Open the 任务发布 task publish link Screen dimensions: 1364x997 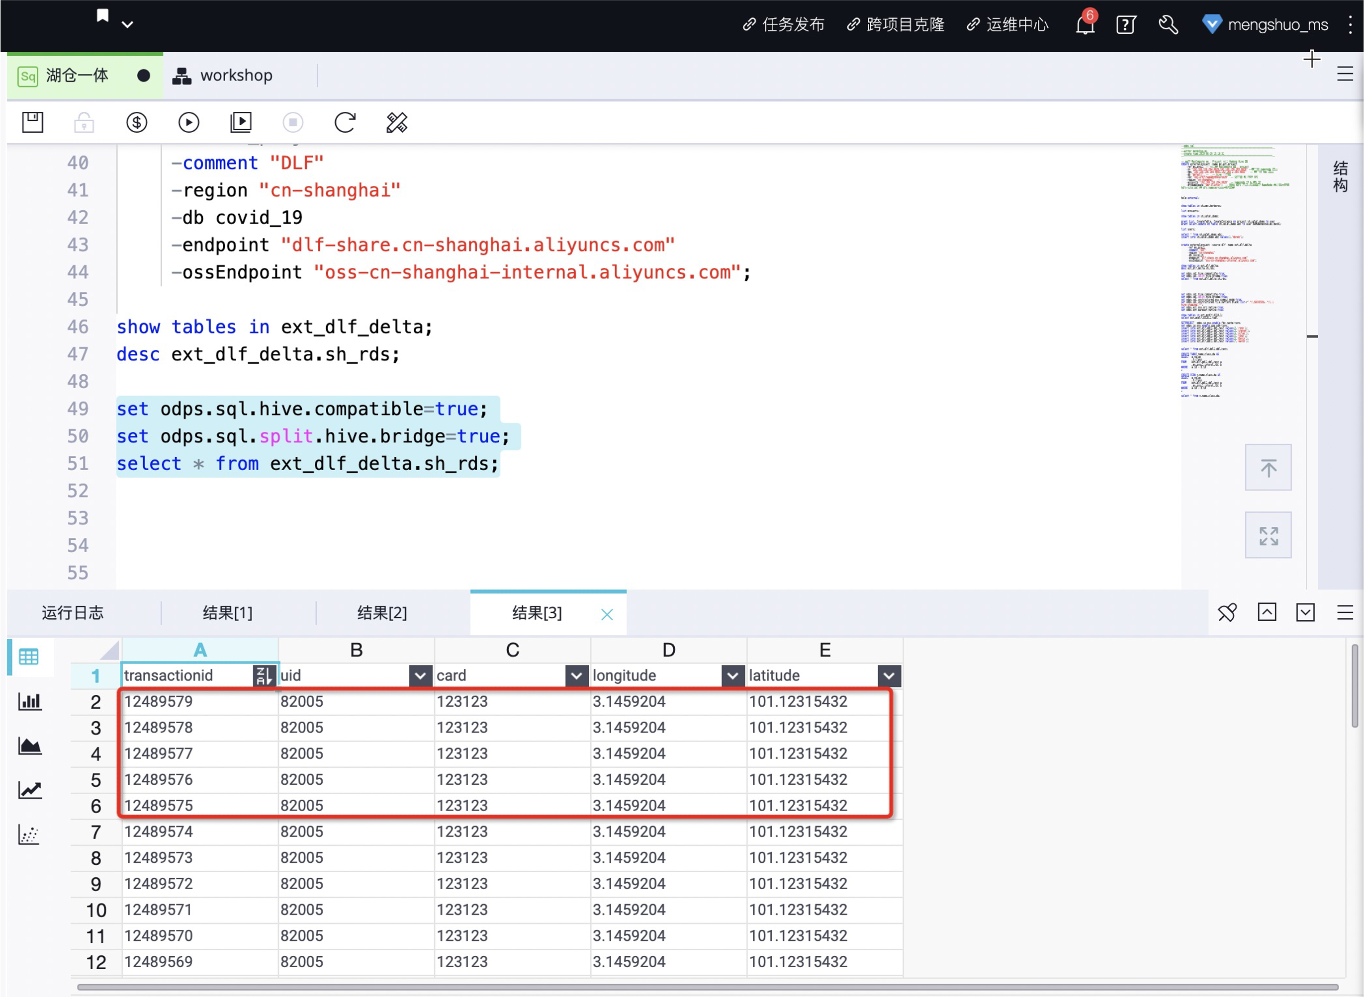pos(784,25)
